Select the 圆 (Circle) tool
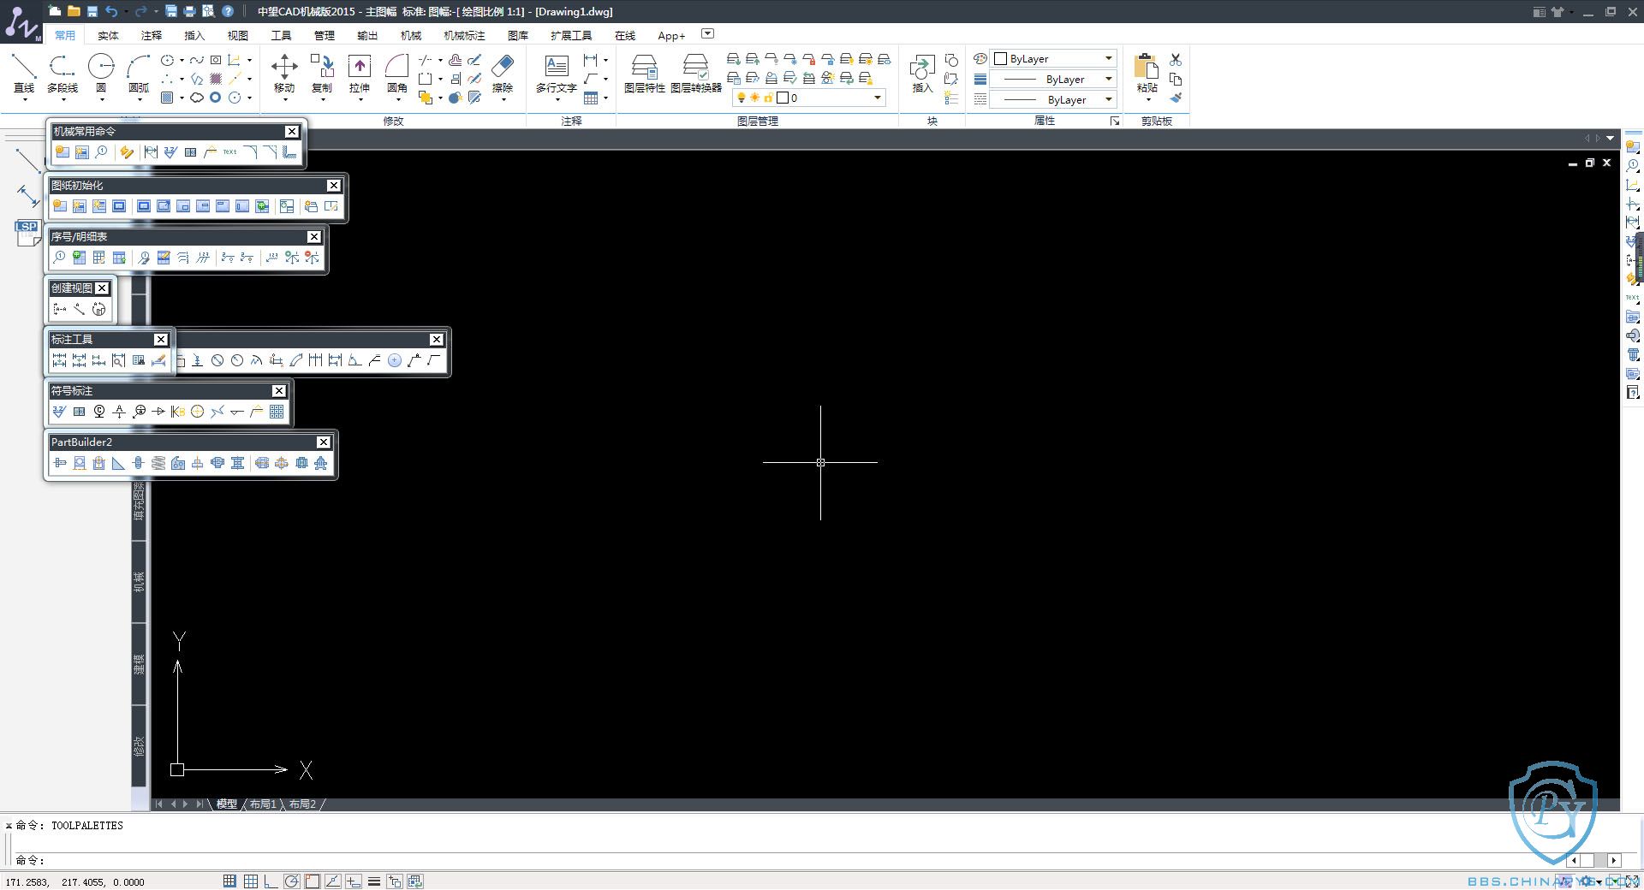1644x890 pixels. coord(101,72)
